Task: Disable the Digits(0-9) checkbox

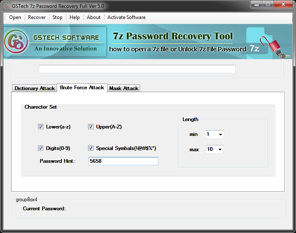Action: pyautogui.click(x=41, y=148)
